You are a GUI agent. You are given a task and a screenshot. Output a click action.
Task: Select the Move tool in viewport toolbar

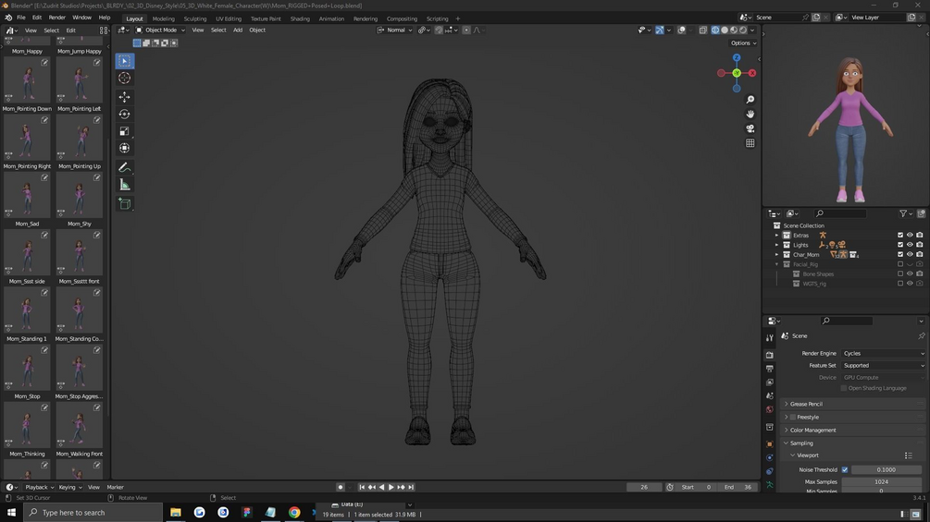(x=125, y=97)
